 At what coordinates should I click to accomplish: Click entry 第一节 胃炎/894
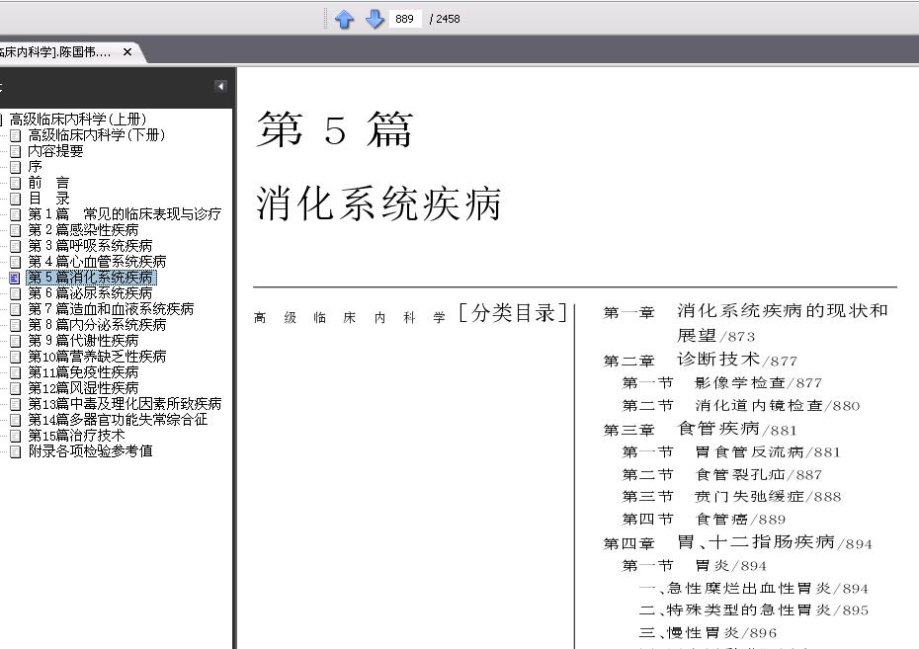695,565
